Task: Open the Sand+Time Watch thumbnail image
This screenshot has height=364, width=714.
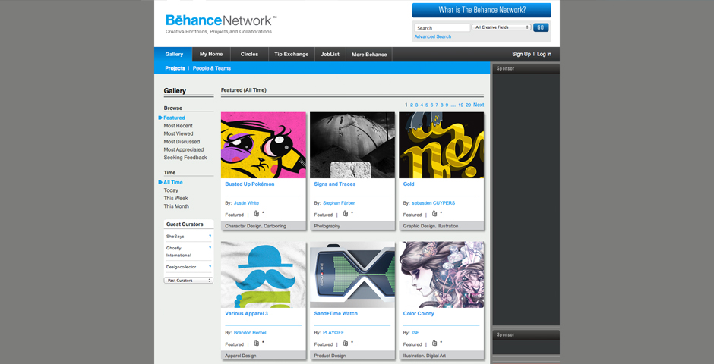Action: point(352,275)
